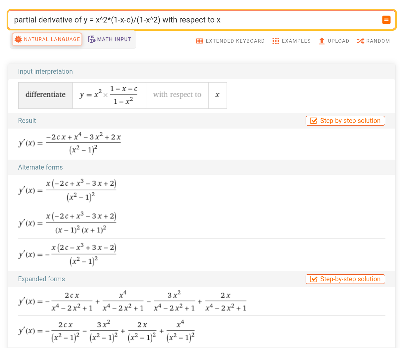
Task: Select the expanded form with x⁴−2x²+1 denominators
Action: (132, 301)
